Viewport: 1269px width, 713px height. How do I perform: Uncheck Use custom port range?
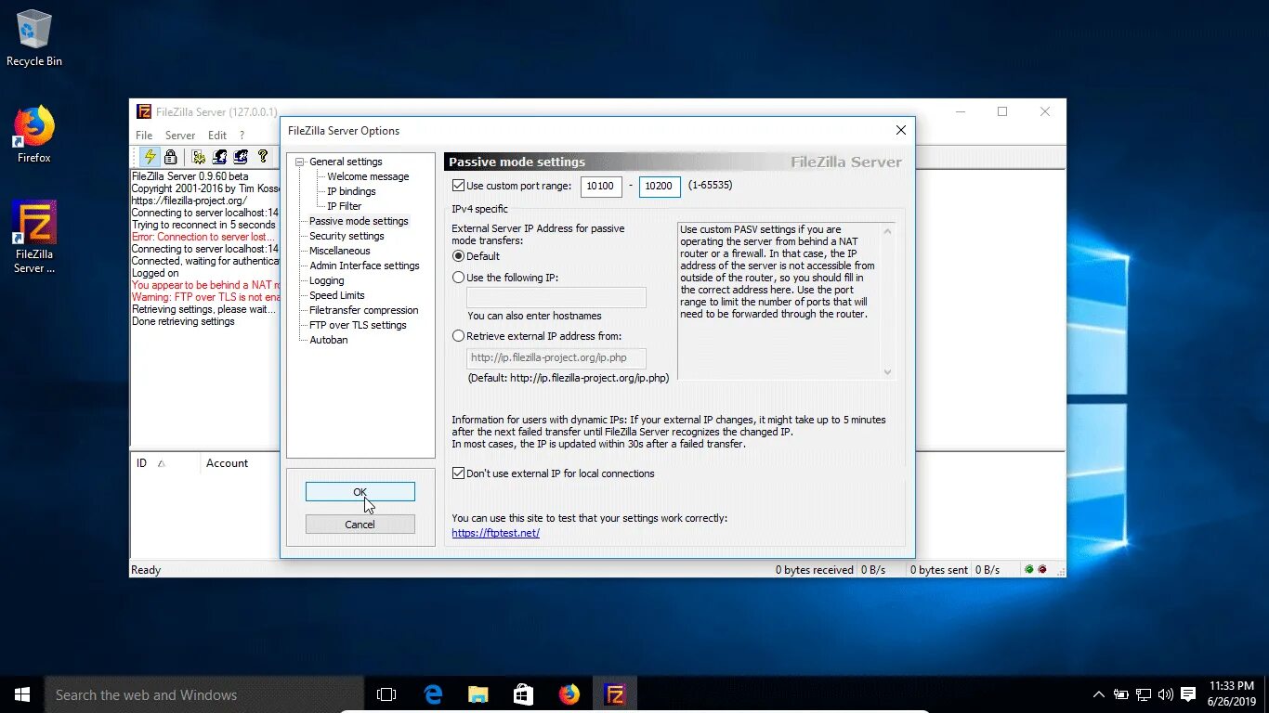(x=458, y=185)
